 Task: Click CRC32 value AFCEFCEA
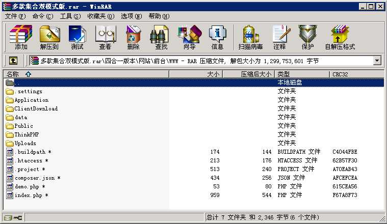pos(345,178)
